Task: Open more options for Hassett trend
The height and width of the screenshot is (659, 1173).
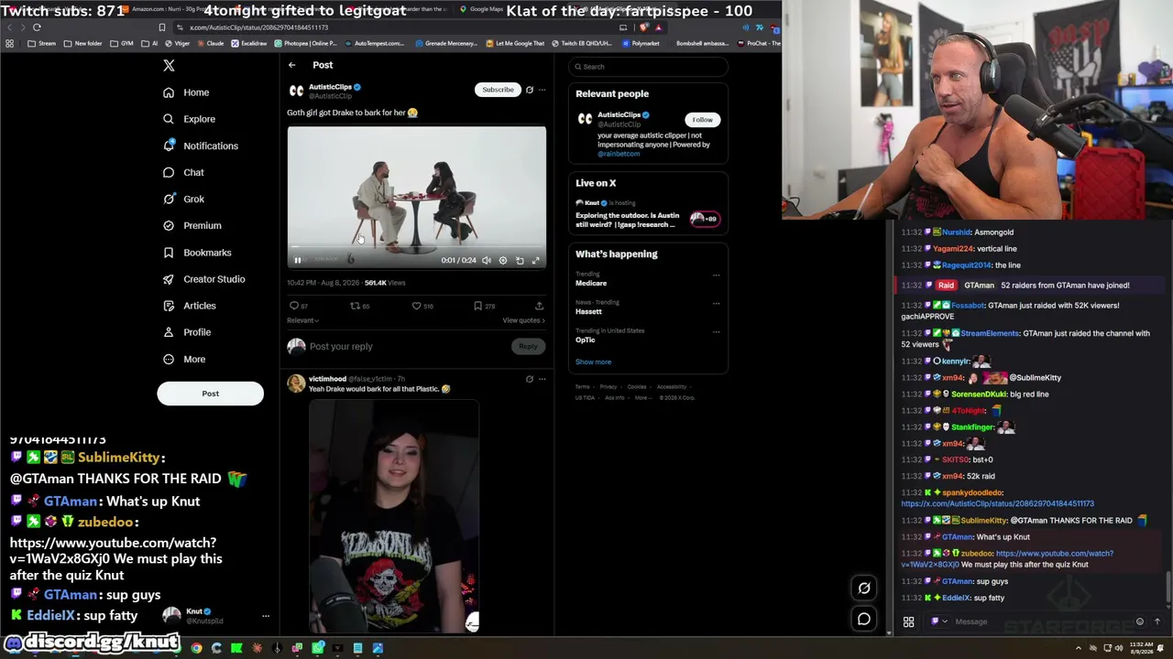Action: pos(716,303)
